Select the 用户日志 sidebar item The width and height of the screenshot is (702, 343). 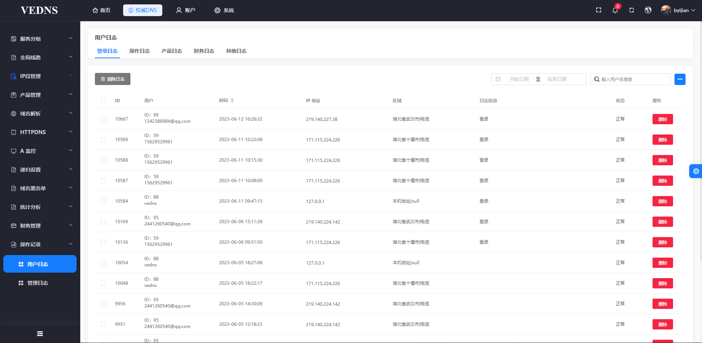[x=40, y=264]
